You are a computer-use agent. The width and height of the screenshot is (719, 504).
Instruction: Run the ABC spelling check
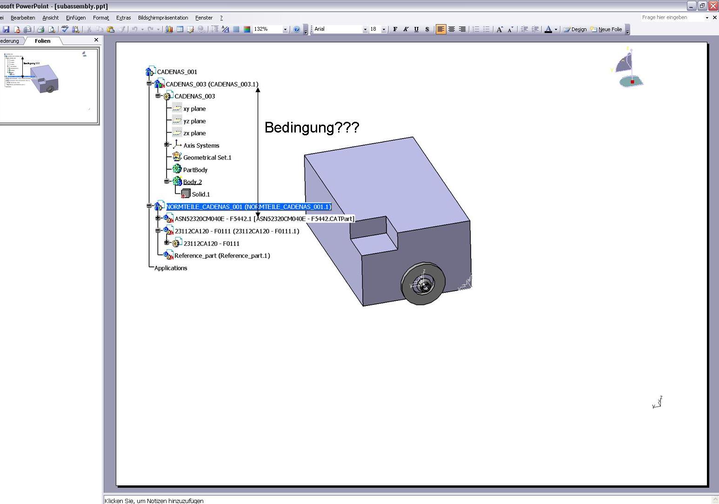[65, 29]
